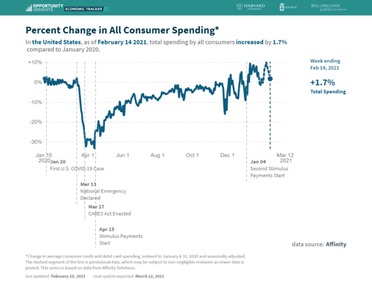This screenshot has height=290, width=372.
Task: Select the United States location link
Action: 57,42
